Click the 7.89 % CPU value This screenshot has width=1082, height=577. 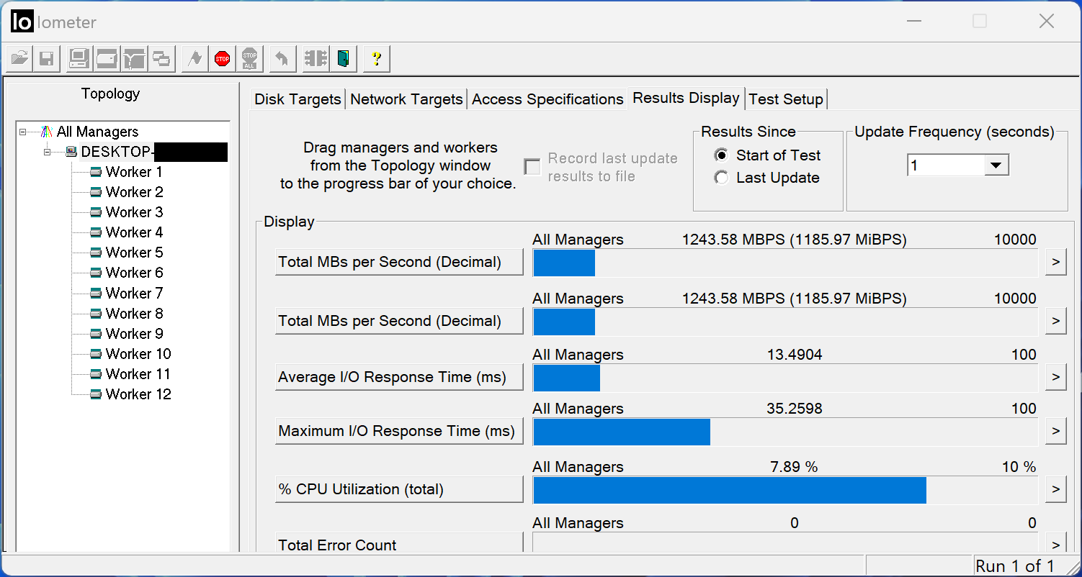point(794,467)
